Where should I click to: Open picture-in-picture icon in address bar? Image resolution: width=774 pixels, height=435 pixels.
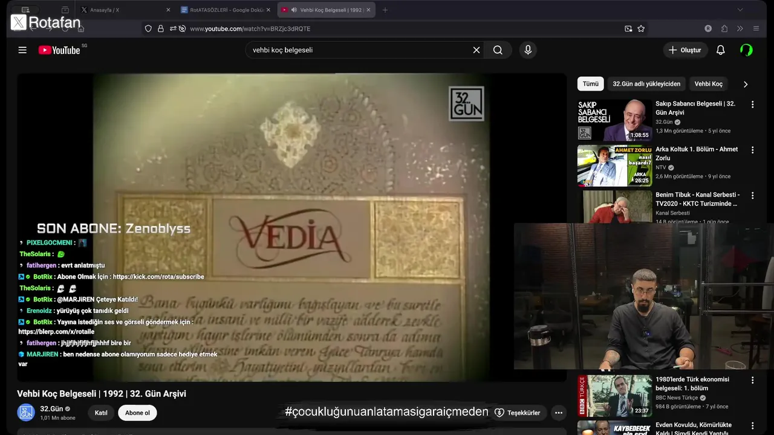628,28
